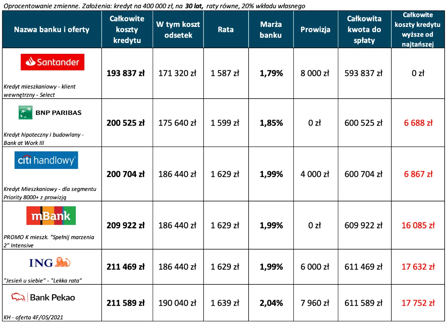
Task: Click the "Prowizja" column header
Action: point(315,30)
